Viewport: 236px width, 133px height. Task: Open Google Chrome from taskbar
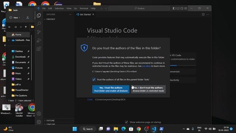click(139, 129)
